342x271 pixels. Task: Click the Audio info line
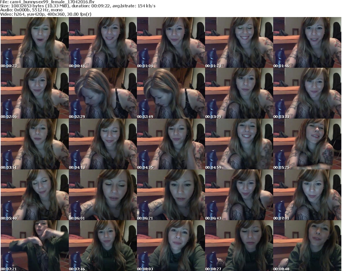tap(31, 10)
